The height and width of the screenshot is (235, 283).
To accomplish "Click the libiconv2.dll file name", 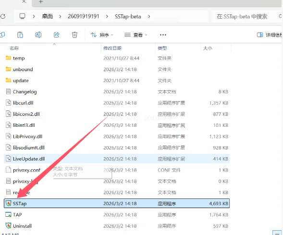I will (26, 114).
